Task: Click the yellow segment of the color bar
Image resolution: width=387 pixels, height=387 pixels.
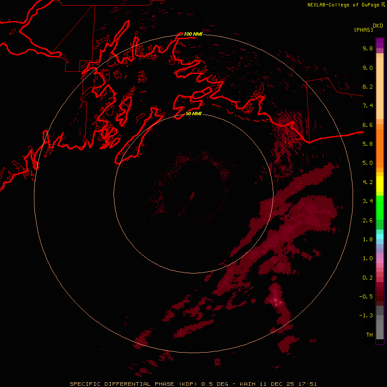Action: click(380, 184)
